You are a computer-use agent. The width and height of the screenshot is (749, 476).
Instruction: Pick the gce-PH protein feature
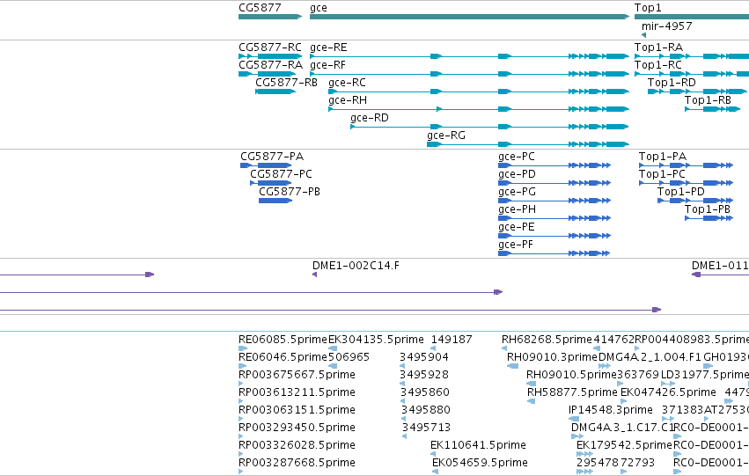554,219
